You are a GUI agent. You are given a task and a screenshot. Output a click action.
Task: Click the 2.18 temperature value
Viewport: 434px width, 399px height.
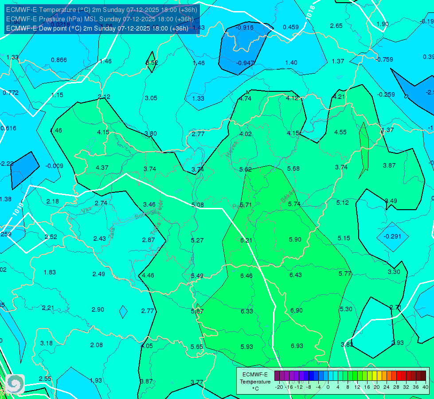pyautogui.click(x=53, y=202)
